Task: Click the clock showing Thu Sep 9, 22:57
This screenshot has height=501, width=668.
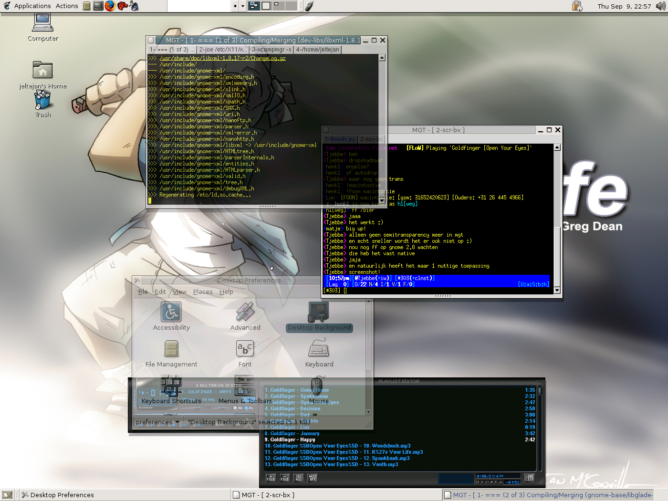Action: [624, 6]
